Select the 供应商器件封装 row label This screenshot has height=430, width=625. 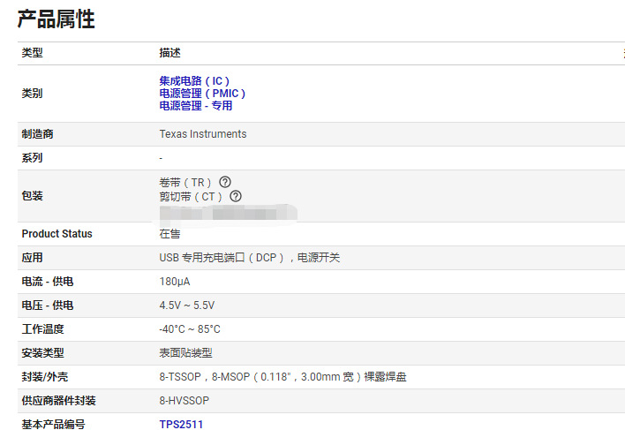click(58, 401)
